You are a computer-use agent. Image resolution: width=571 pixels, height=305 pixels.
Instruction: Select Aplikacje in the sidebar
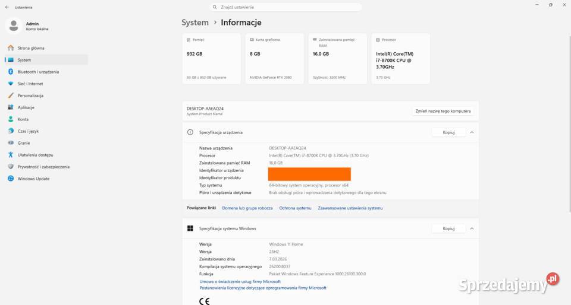(x=46, y=107)
